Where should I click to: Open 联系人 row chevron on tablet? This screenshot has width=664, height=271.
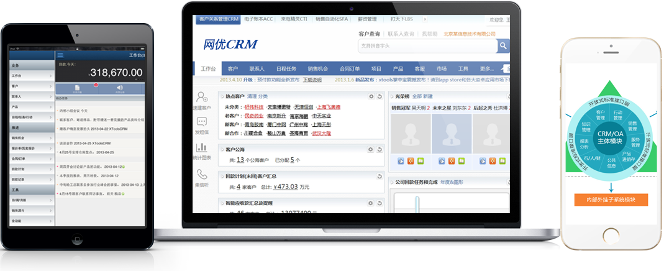coord(51,97)
